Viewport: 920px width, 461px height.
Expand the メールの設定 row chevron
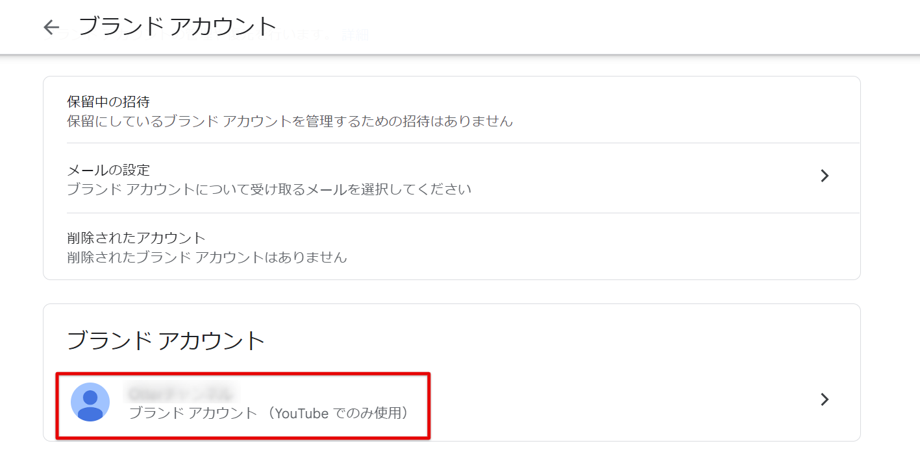pyautogui.click(x=825, y=176)
